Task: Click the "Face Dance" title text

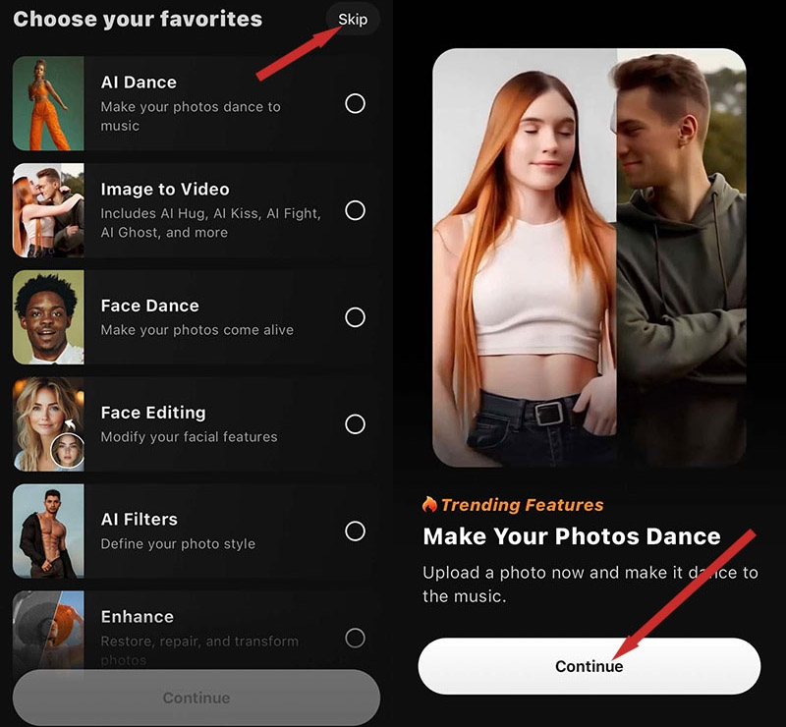Action: [x=150, y=306]
